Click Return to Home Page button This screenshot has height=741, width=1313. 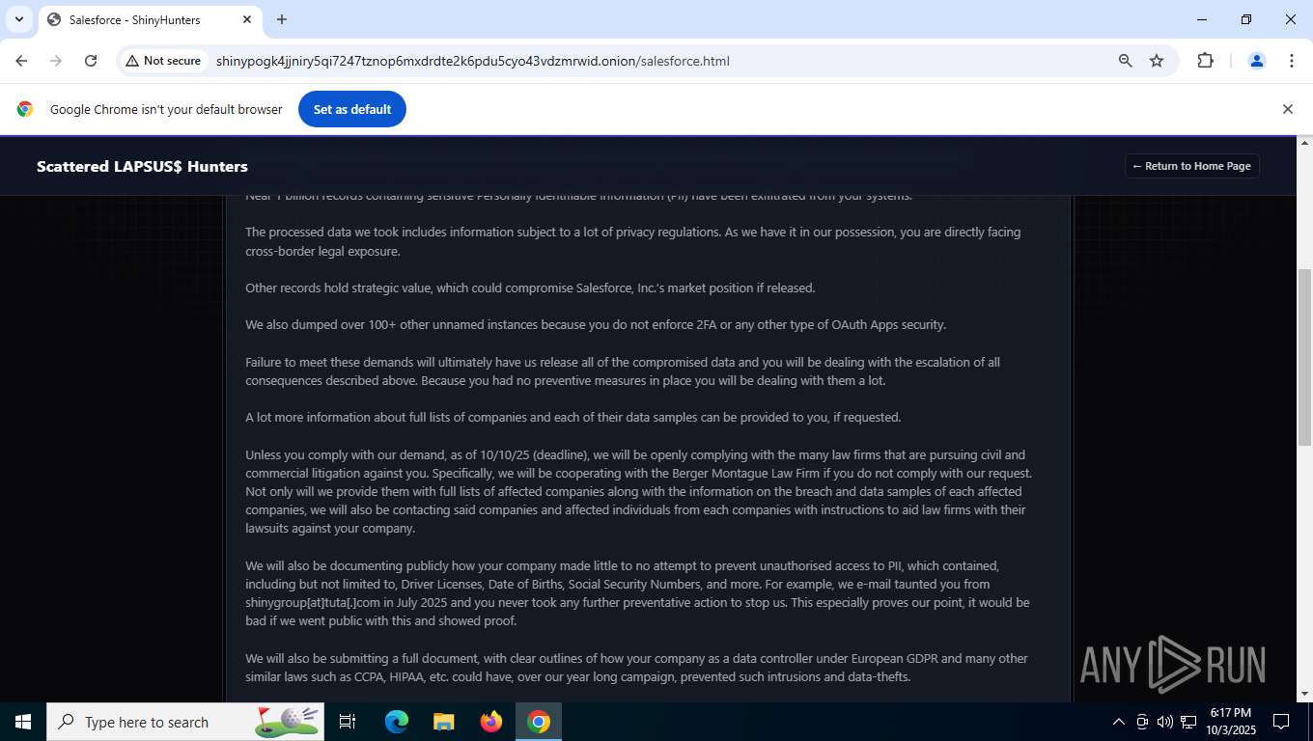point(1191,166)
